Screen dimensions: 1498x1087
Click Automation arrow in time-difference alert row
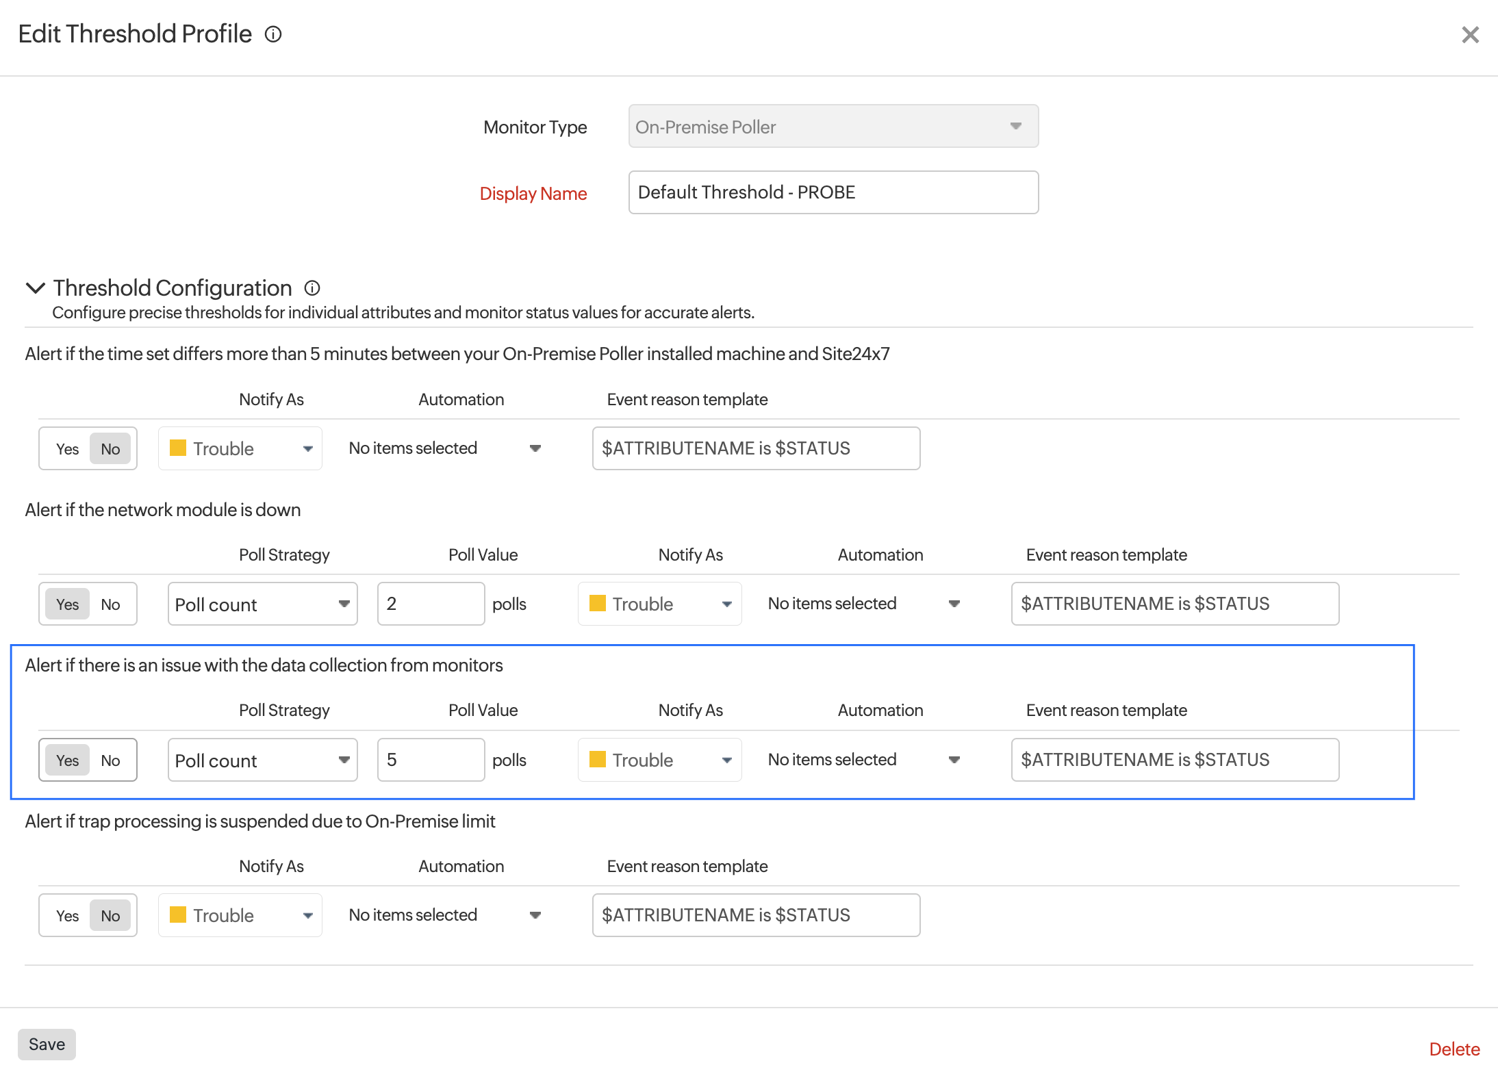[x=535, y=448]
